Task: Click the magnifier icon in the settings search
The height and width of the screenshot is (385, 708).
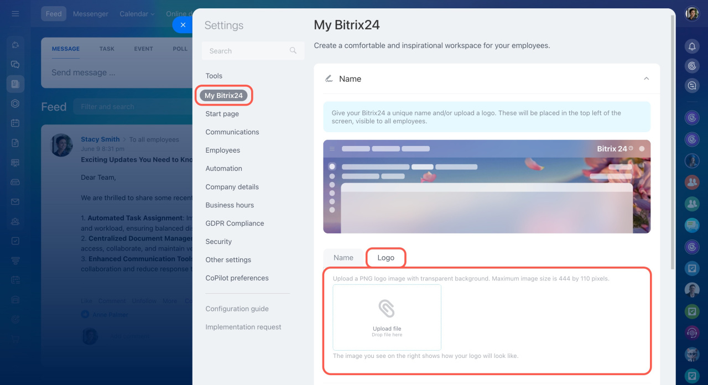Action: click(x=293, y=51)
